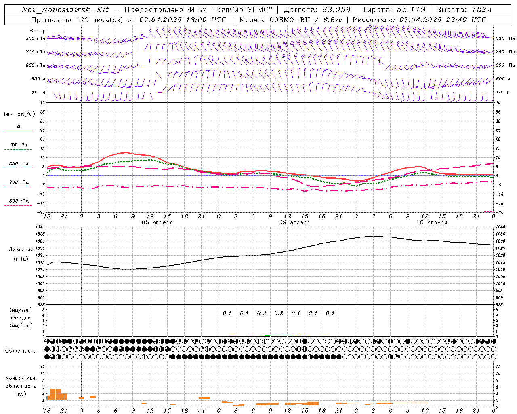
Task: Click the longitude value Долгота: 83.059
Action: (x=317, y=10)
